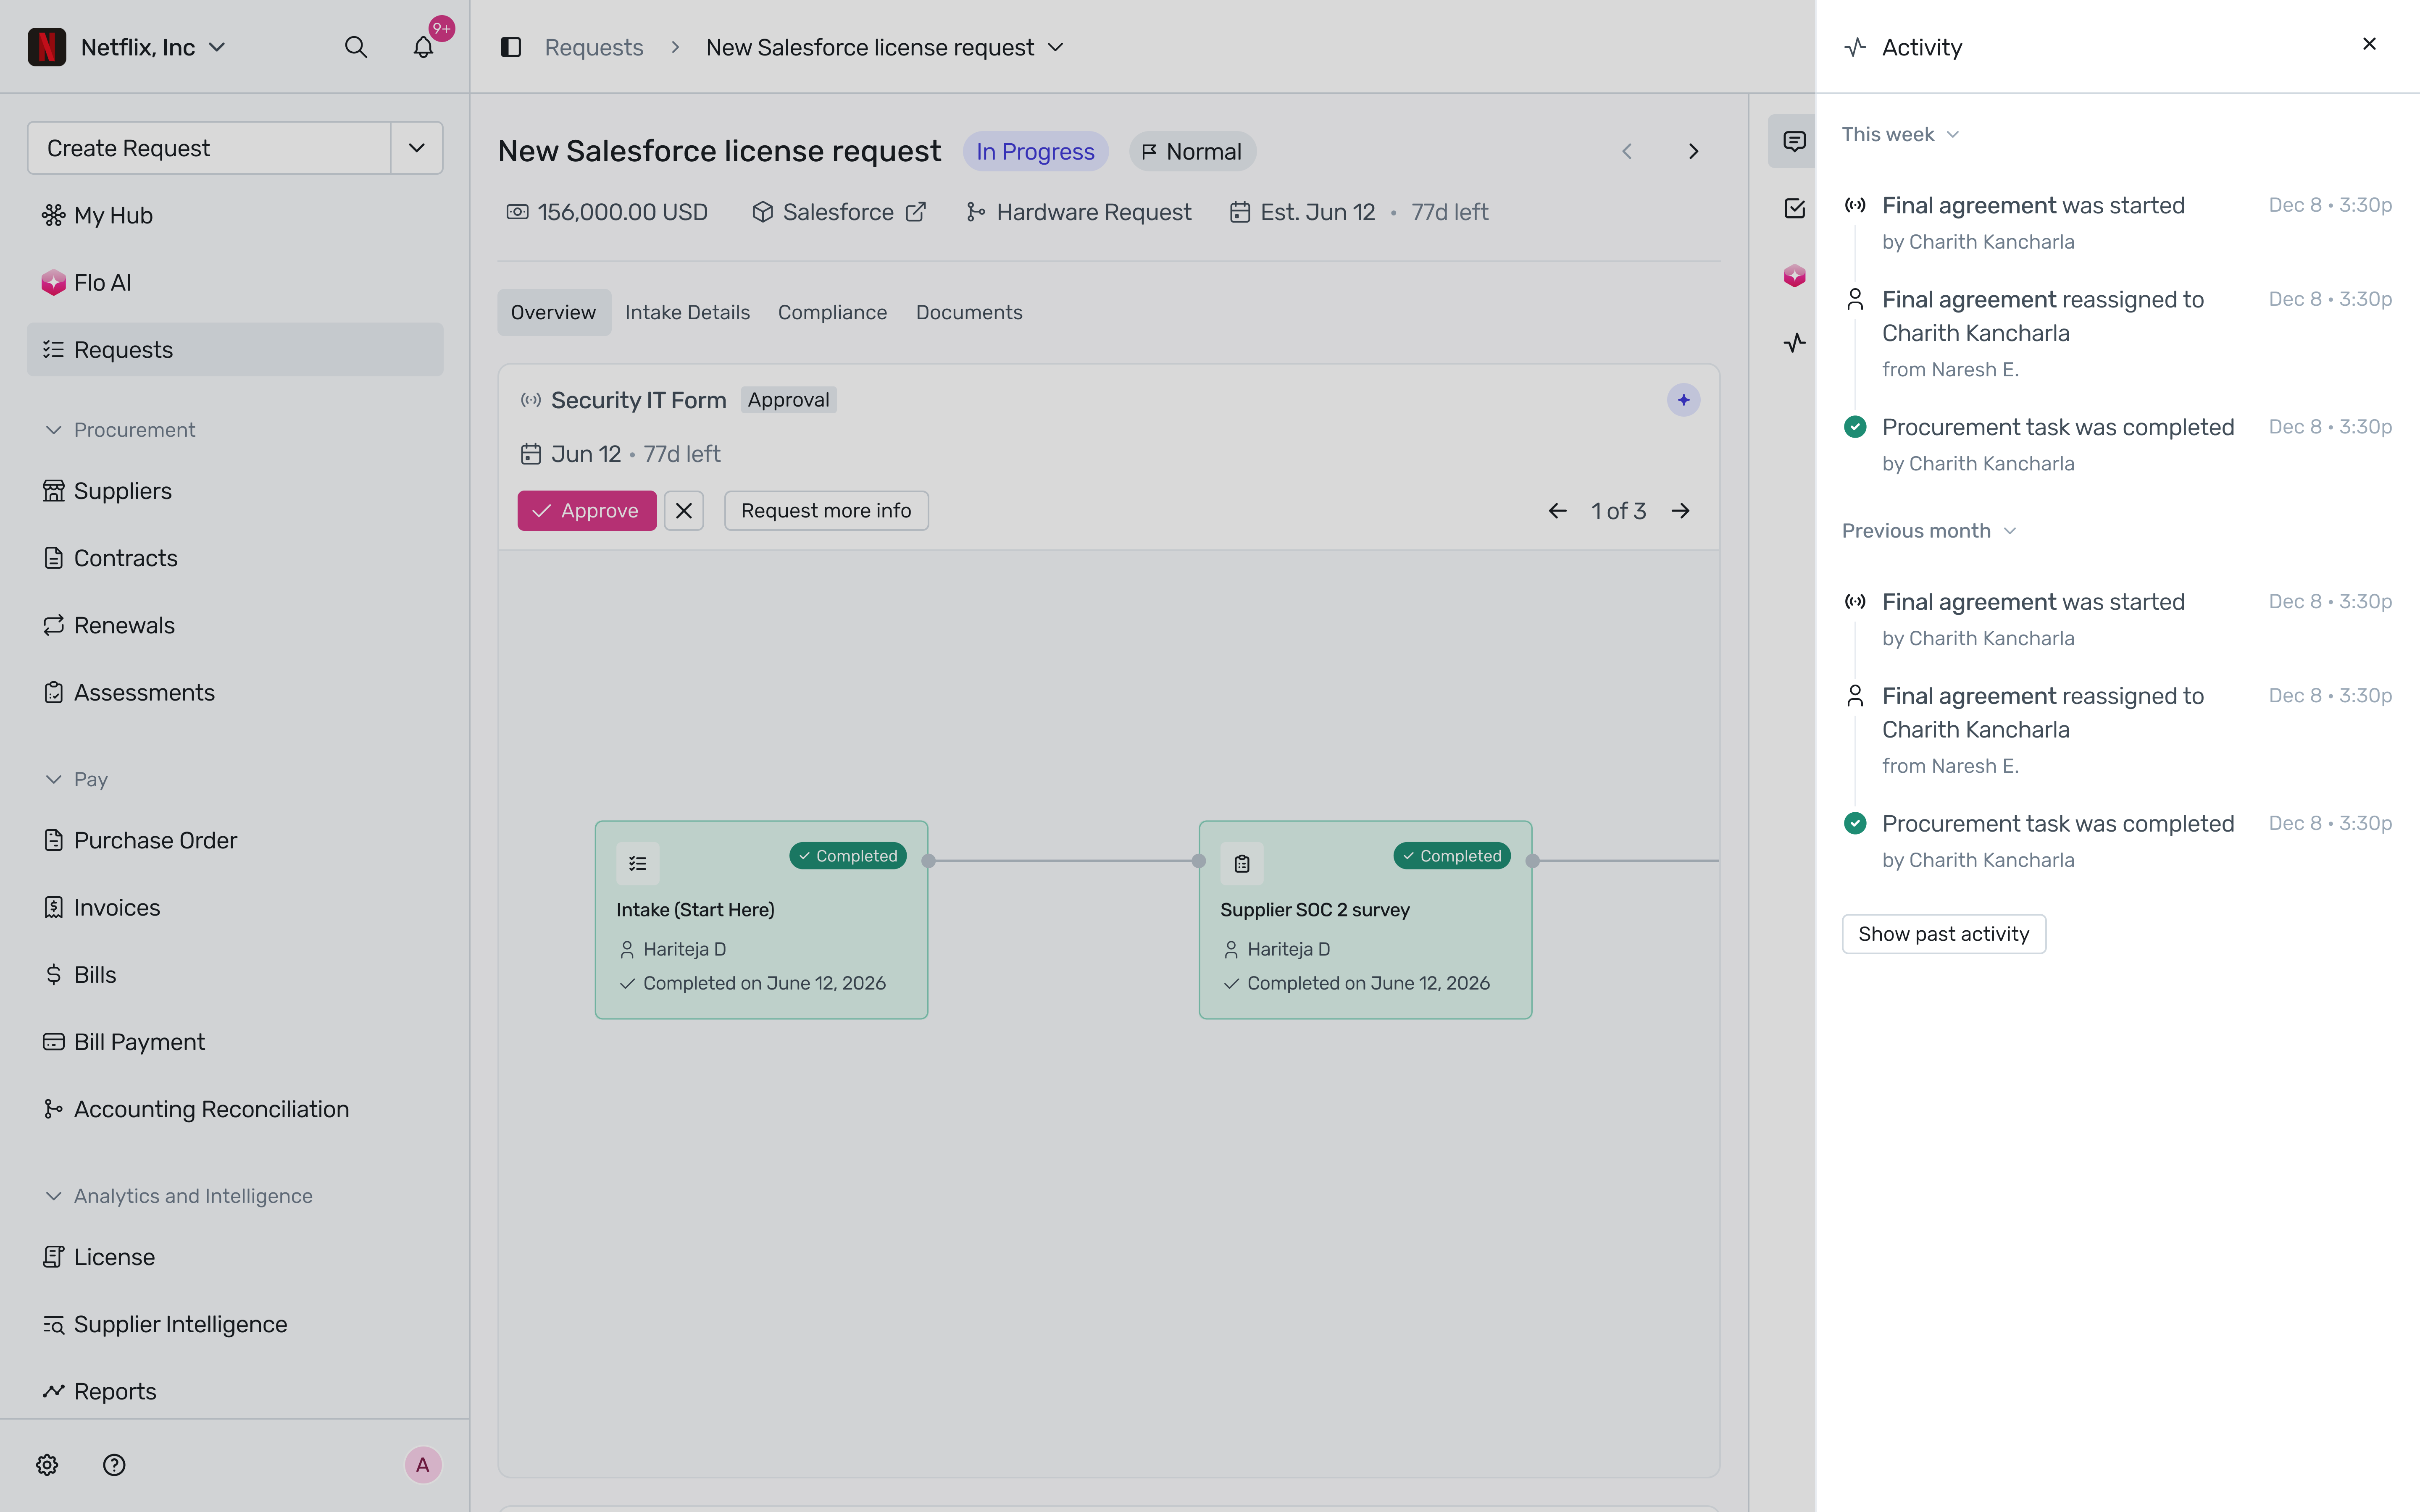Image resolution: width=2420 pixels, height=1512 pixels.
Task: Click the user avatar labeled A
Action: 423,1465
